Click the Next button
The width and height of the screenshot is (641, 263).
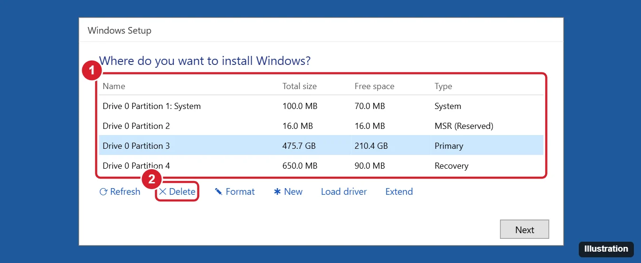coord(525,229)
